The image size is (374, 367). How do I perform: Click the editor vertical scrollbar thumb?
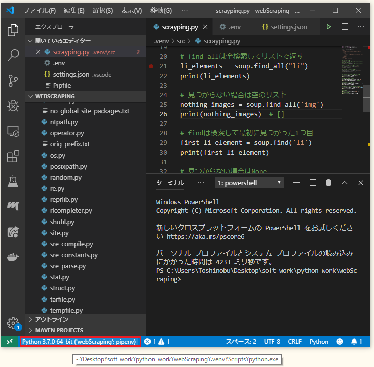(x=366, y=98)
